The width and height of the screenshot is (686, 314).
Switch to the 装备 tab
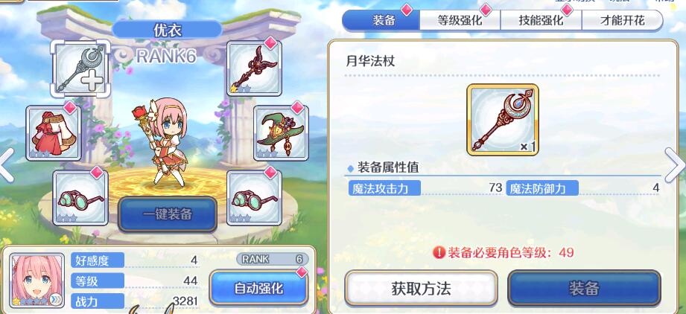pos(381,20)
